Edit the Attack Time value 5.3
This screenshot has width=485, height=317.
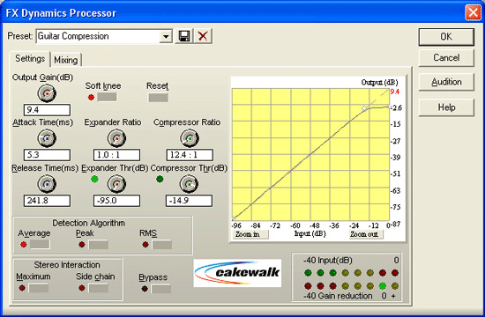[47, 155]
